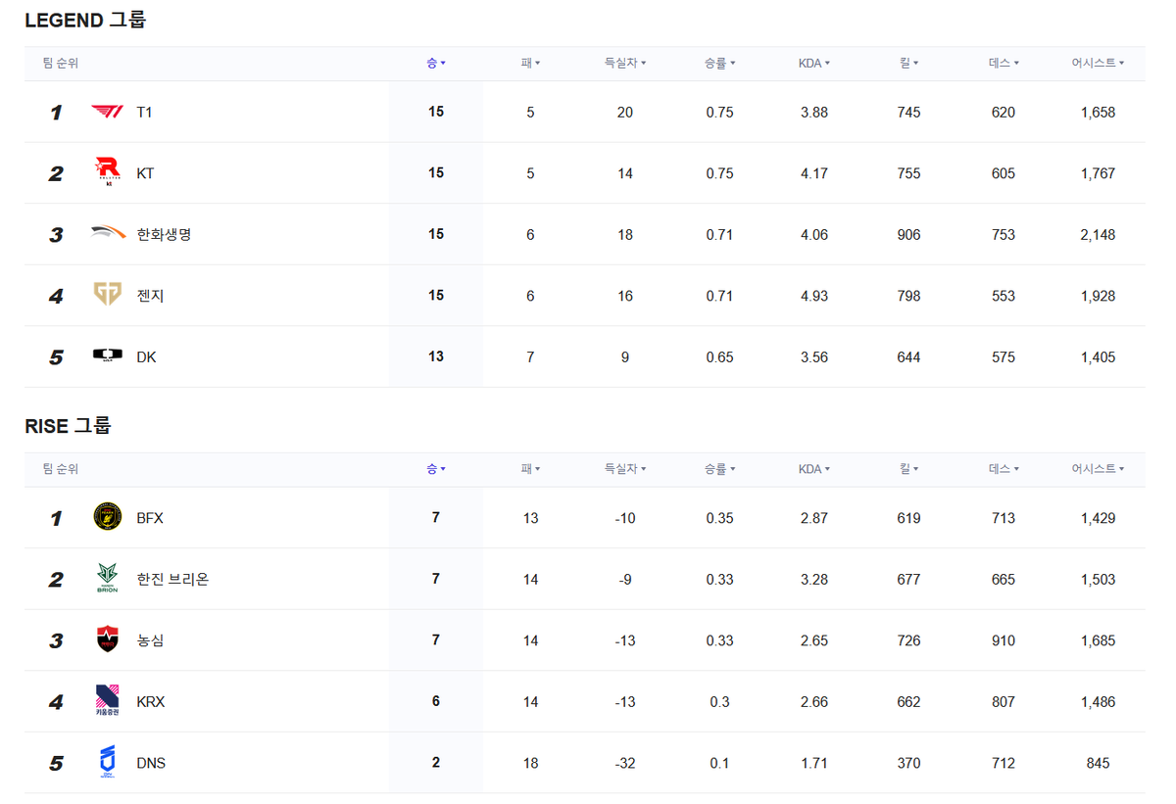Click the 한화생명 team logo
Viewport: 1176px width, 804px height.
108,233
